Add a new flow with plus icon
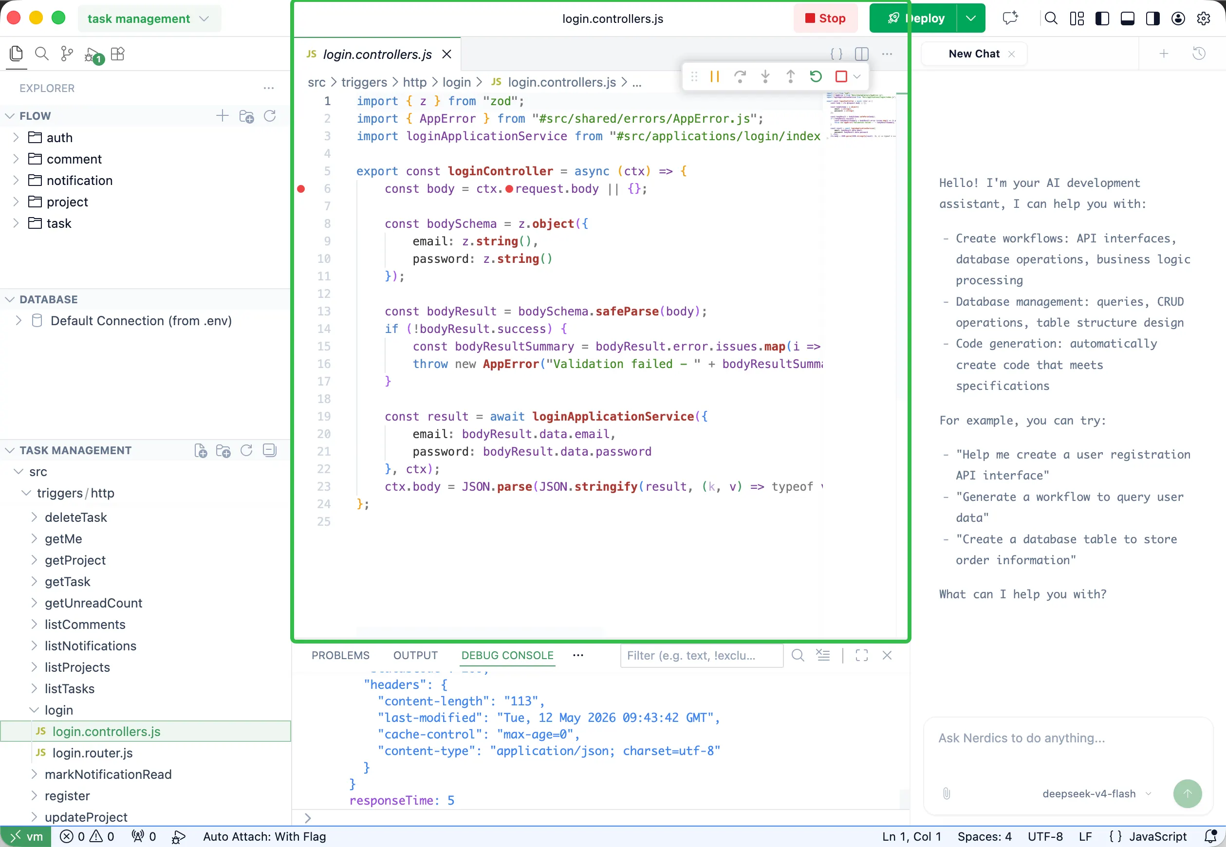This screenshot has height=847, width=1226. [223, 116]
